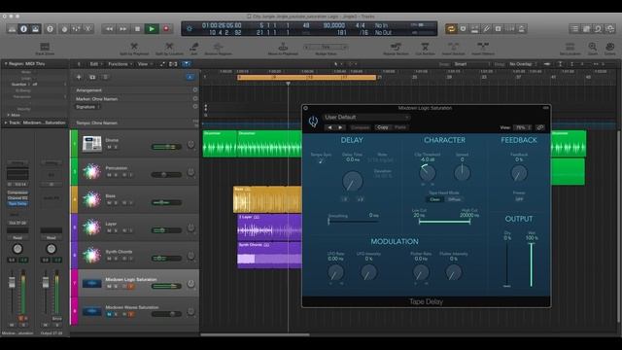
Task: Open the Mixer button in control bar
Action: pos(76,29)
